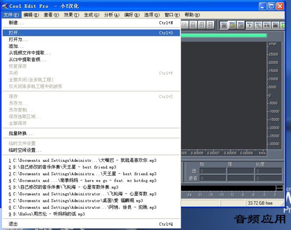The width and height of the screenshot is (291, 230).
Task: Open recent file 3 天王星 - best friend.mp3 on C:
Action: click(91, 174)
